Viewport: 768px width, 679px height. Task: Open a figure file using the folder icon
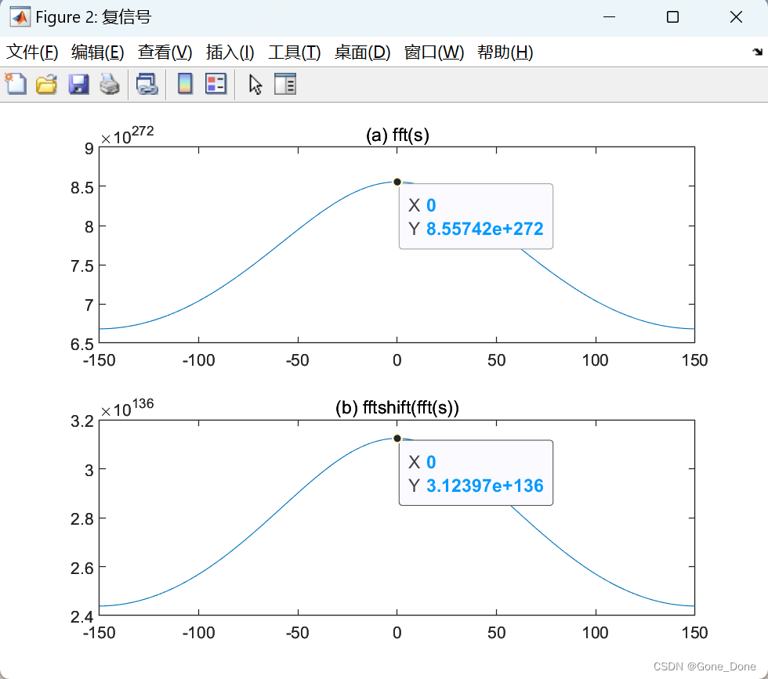46,84
